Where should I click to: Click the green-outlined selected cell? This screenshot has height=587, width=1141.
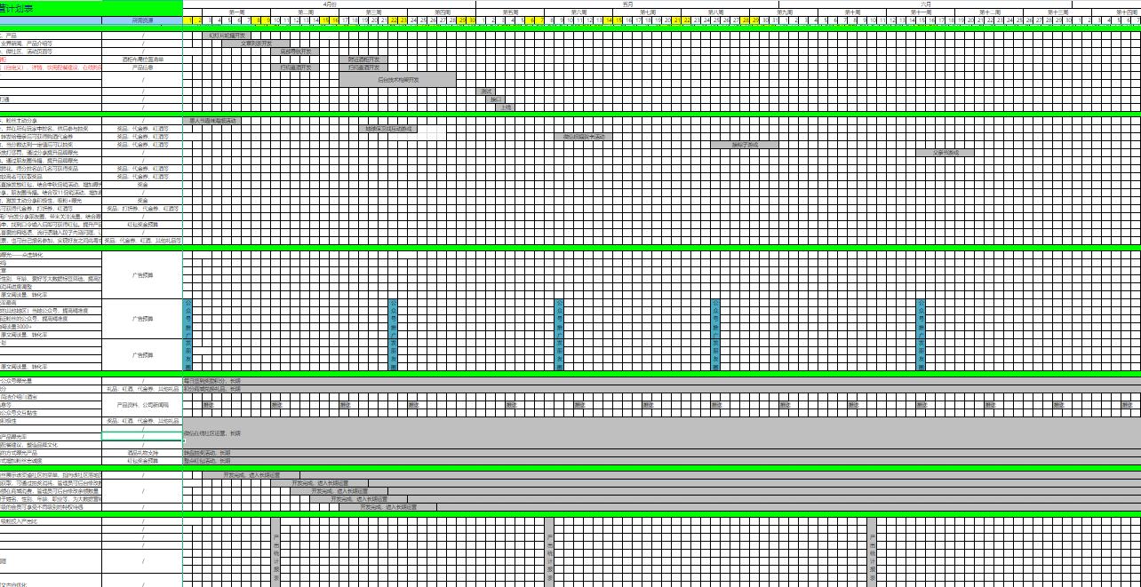pos(142,437)
